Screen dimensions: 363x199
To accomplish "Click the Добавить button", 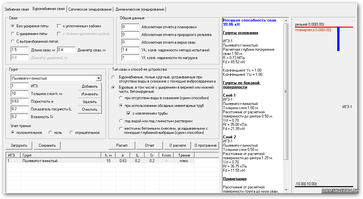I will pos(90,86).
